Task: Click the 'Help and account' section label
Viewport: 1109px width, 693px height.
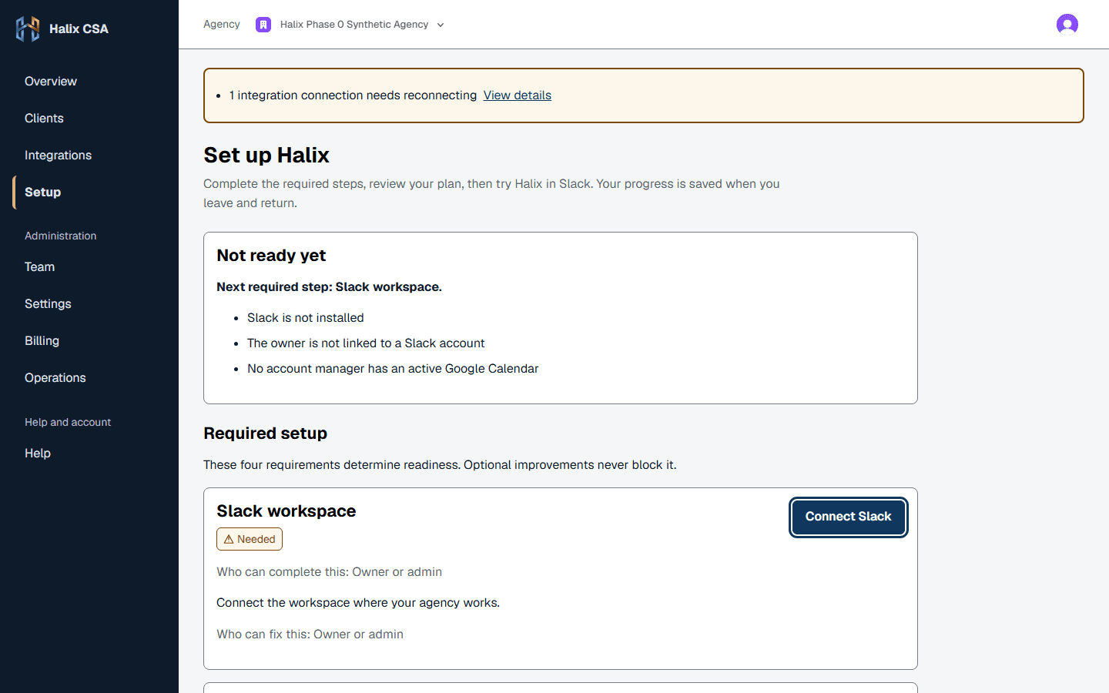Action: [68, 422]
